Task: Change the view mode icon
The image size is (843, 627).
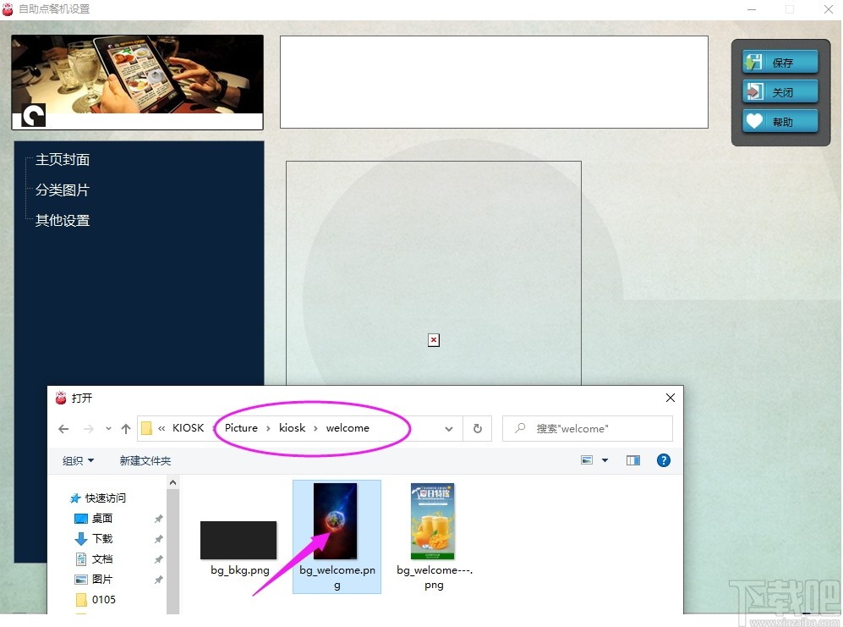Action: click(x=587, y=460)
